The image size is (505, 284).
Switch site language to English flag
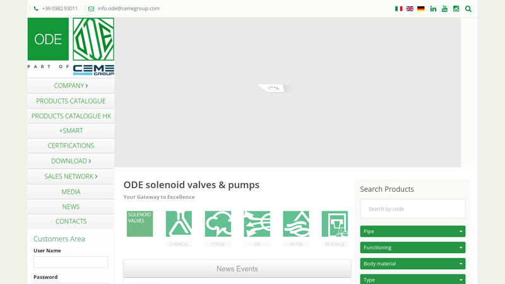tap(410, 9)
